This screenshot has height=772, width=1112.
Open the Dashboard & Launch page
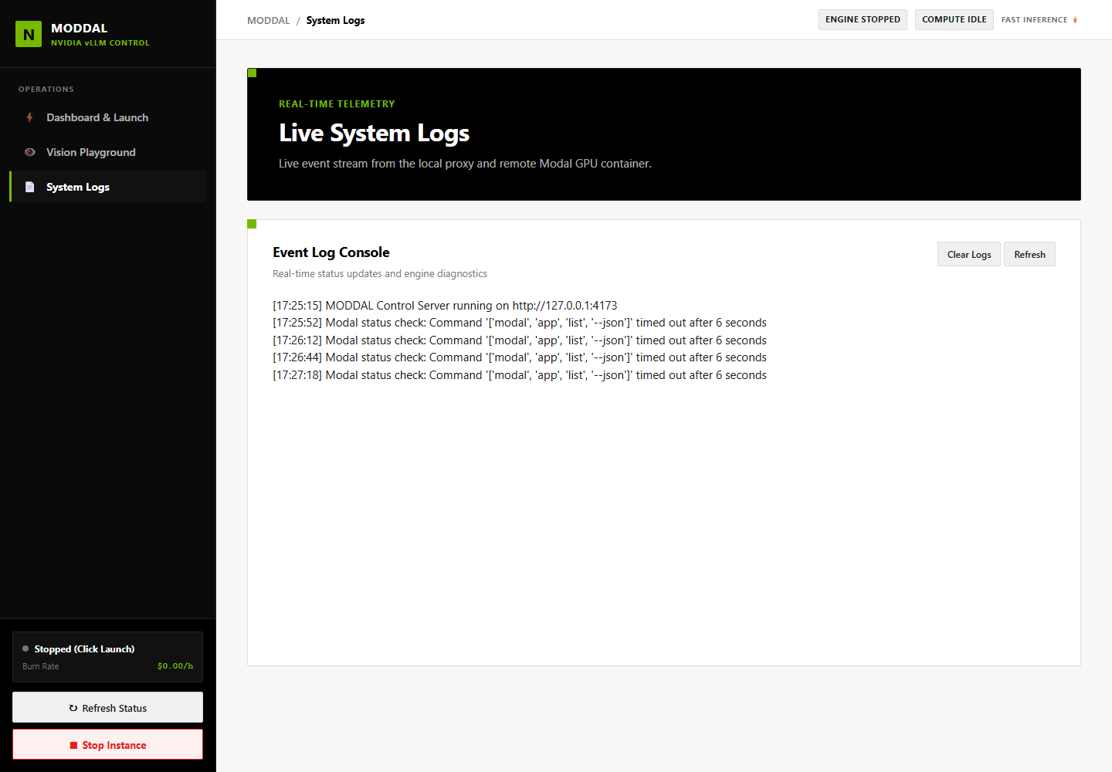(108, 117)
